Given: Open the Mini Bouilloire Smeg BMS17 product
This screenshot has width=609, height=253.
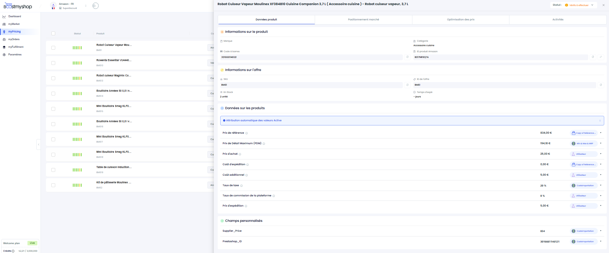Looking at the screenshot, I should [x=114, y=137].
